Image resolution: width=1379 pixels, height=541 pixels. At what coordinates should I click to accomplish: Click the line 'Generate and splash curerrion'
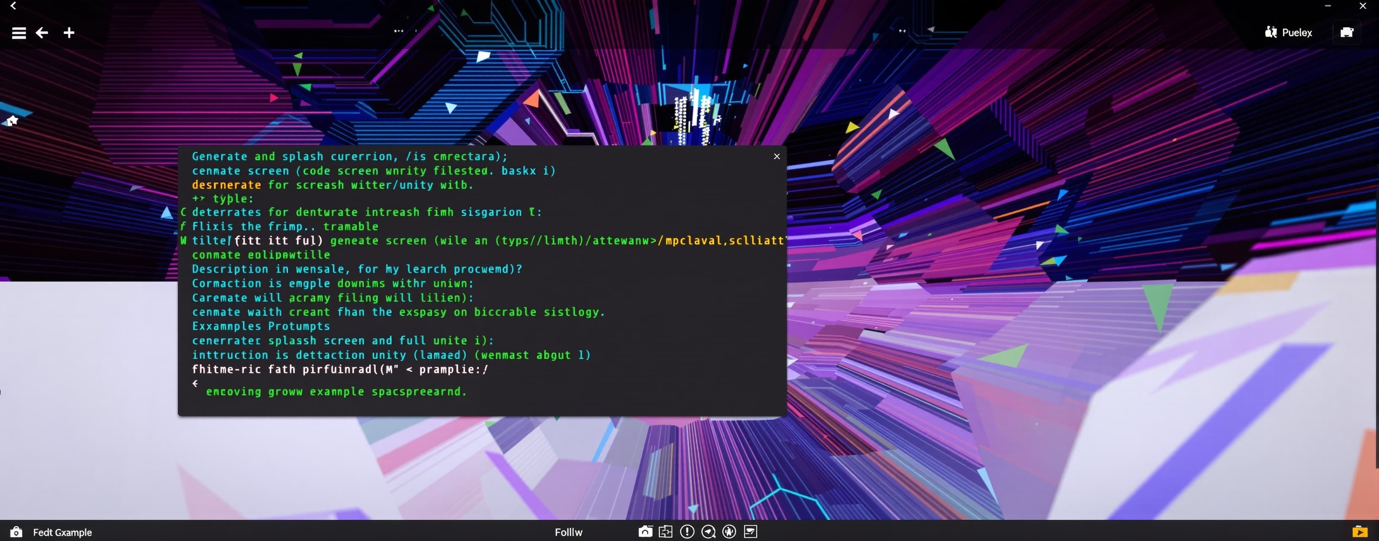tap(349, 156)
